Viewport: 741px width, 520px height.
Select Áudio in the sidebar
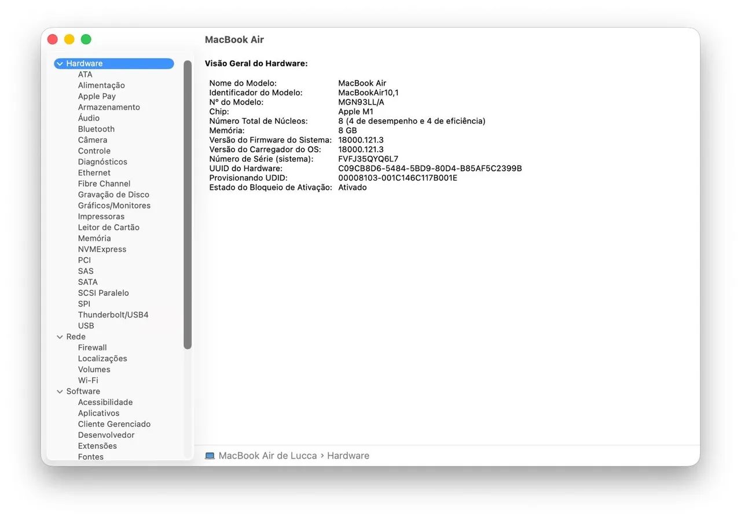coord(89,118)
